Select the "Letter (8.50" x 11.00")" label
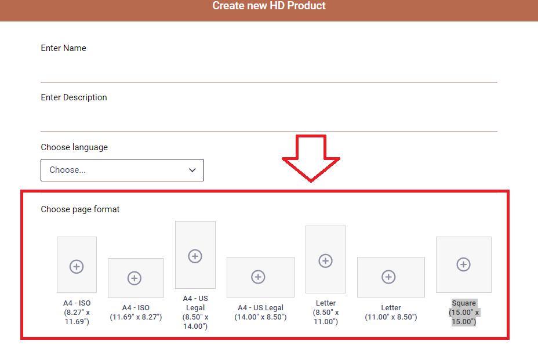This screenshot has height=352, width=538. coord(326,312)
